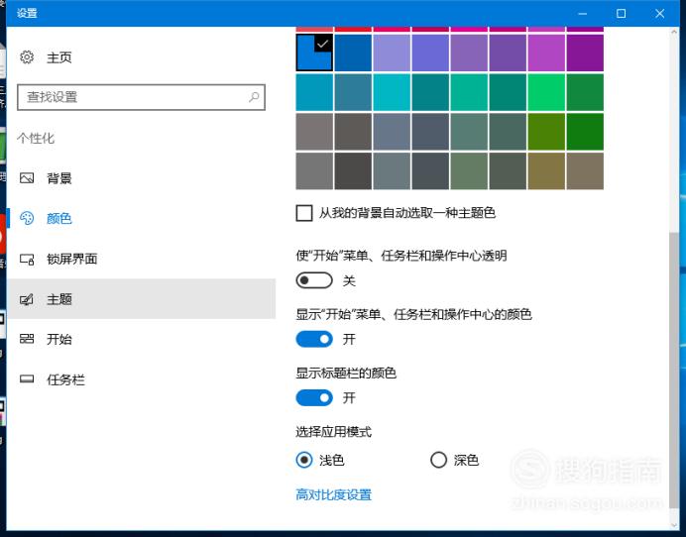Click the Themes brush icon

pos(27,299)
